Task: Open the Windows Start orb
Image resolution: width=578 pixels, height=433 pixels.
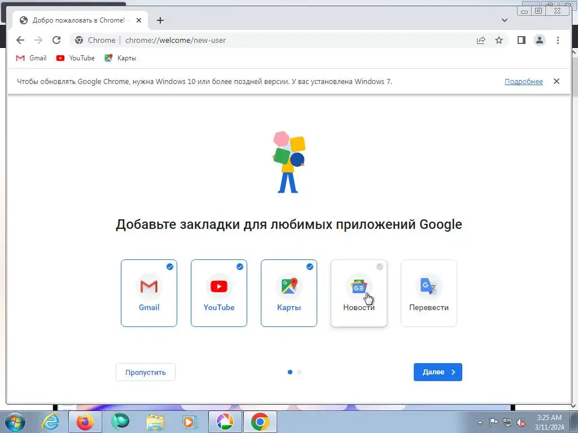Action: point(15,422)
